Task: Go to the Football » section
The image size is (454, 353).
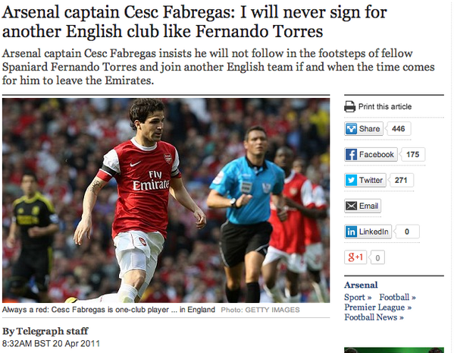Action: pyautogui.click(x=398, y=298)
